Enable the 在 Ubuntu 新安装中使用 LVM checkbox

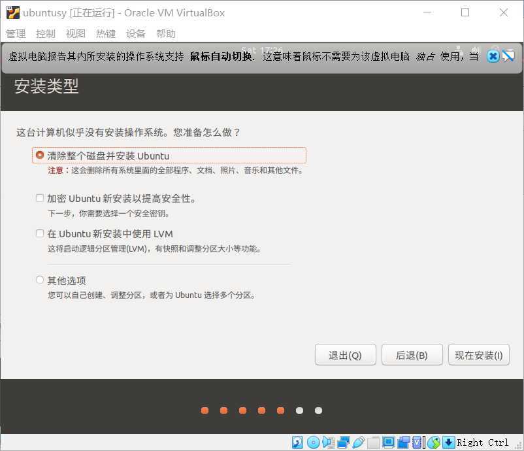pyautogui.click(x=40, y=233)
